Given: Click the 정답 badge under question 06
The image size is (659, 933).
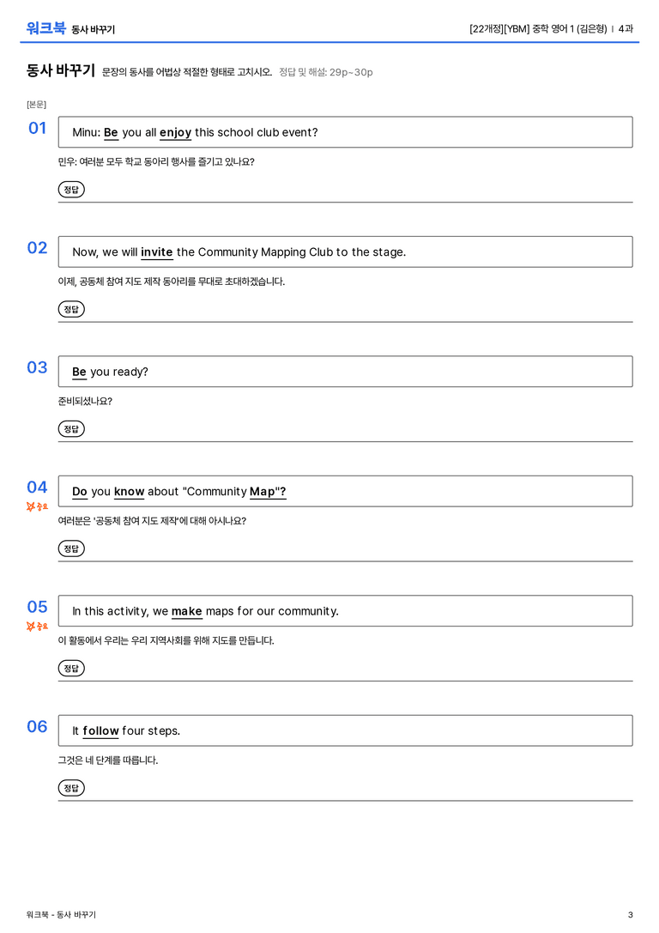Looking at the screenshot, I should 71,787.
